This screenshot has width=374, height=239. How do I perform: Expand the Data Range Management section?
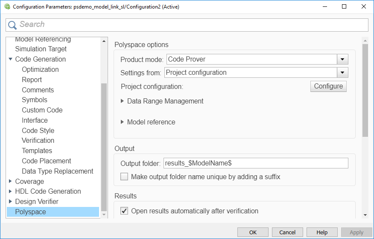[123, 101]
